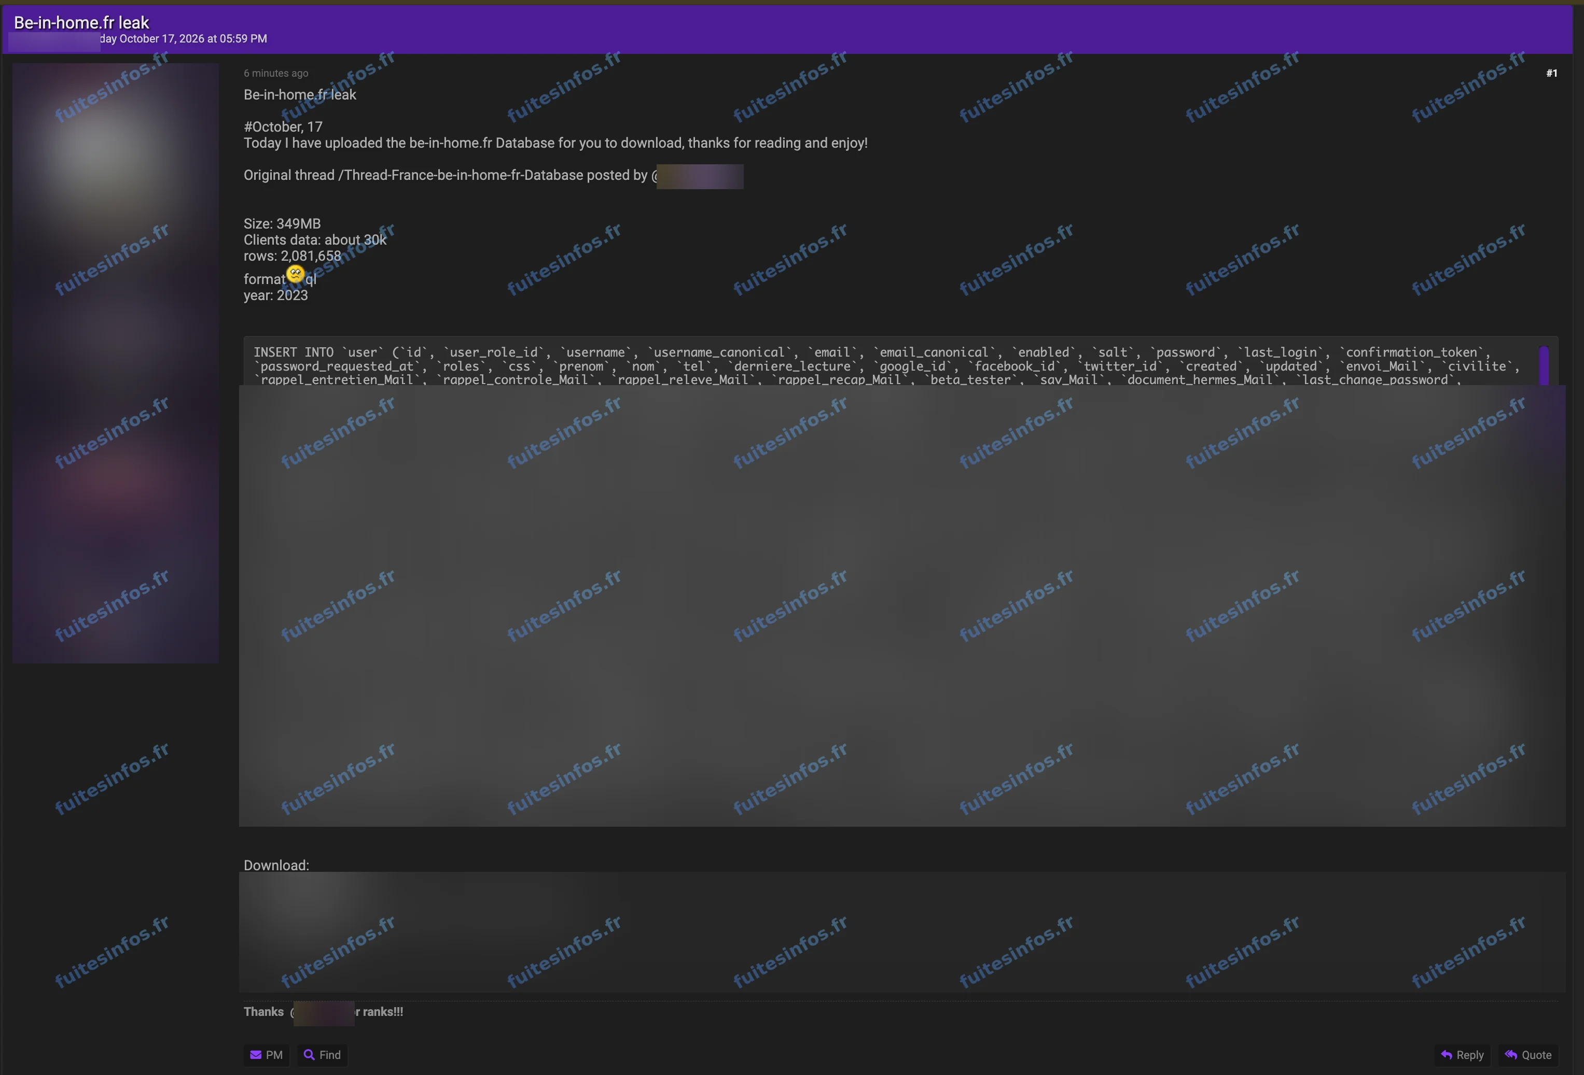Click the '#October, 17' line
1584x1075 pixels.
tap(284, 126)
